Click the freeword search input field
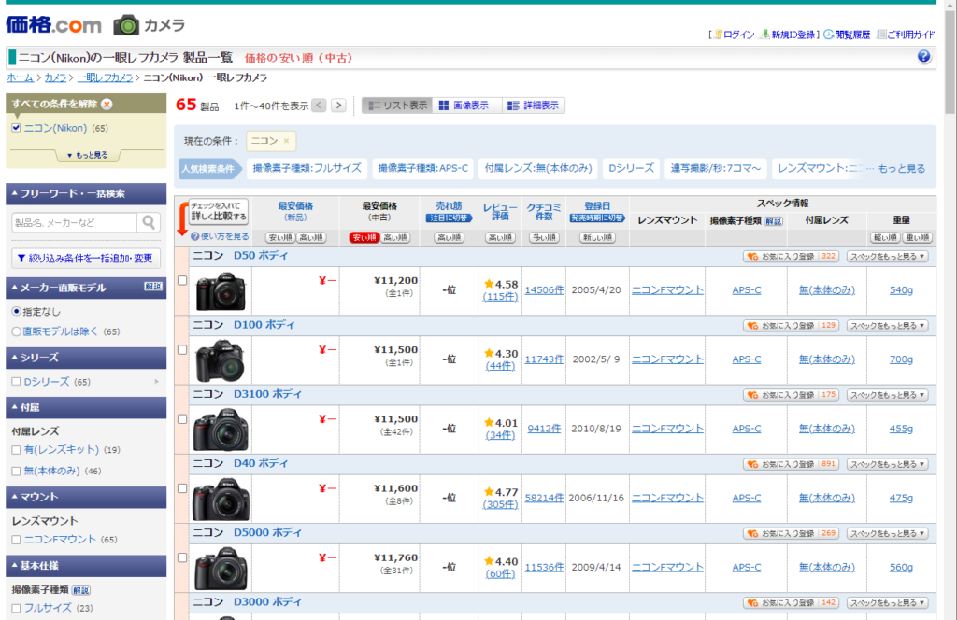 pos(73,222)
